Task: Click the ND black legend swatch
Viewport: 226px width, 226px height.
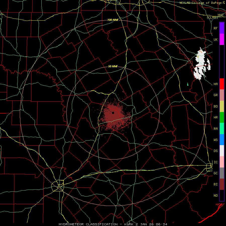Action: (222, 195)
